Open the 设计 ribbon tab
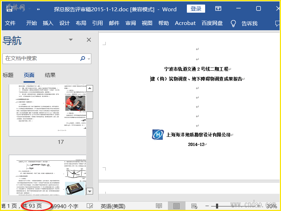 (x=65, y=23)
